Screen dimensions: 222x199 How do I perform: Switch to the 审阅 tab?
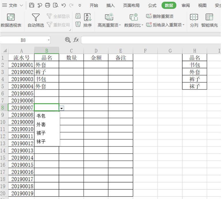pyautogui.click(x=186, y=5)
